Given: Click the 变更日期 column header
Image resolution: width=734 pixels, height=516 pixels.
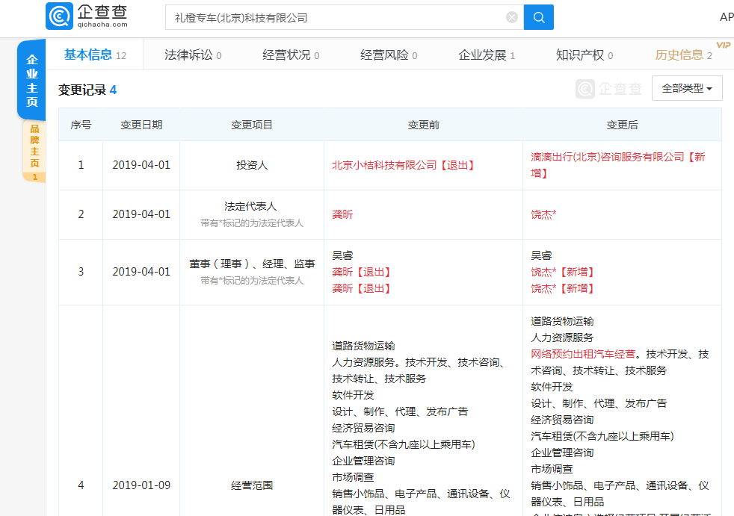Looking at the screenshot, I should tap(141, 125).
